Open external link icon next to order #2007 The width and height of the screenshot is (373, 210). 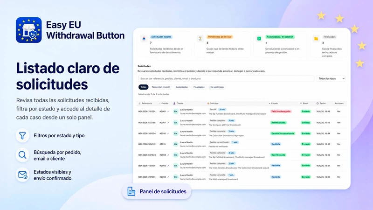click(x=168, y=123)
